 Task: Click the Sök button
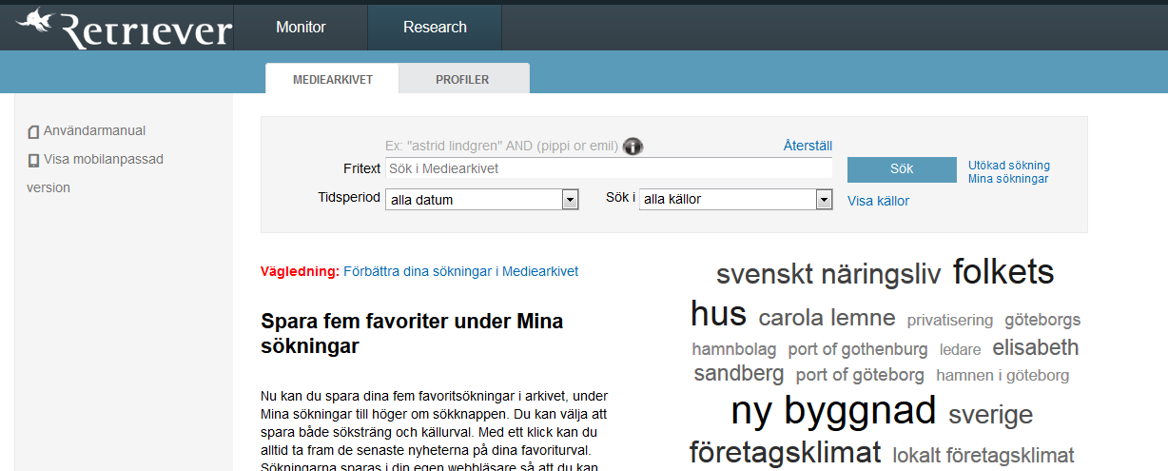pos(902,169)
